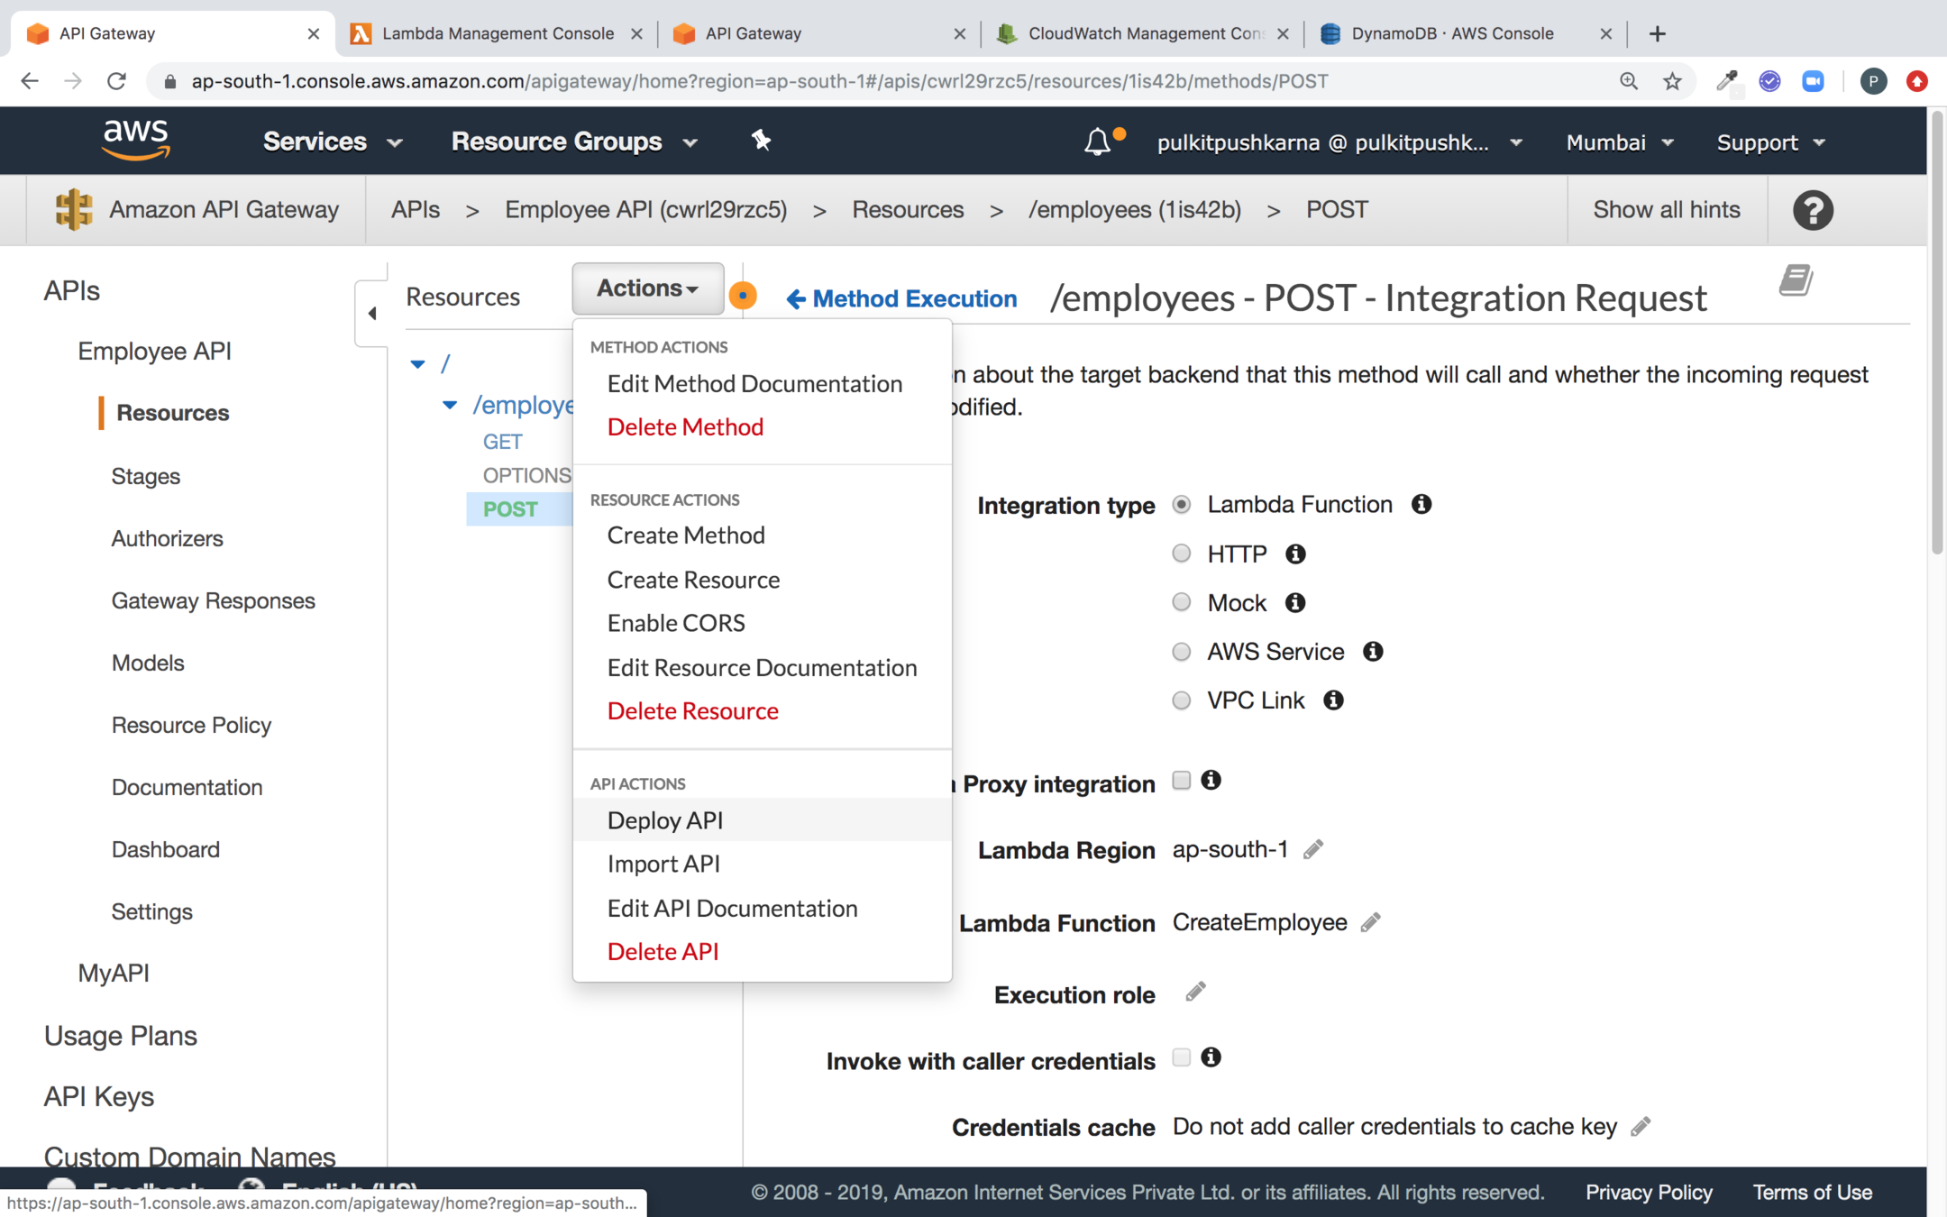Screen dimensions: 1947x1217
Task: Click the pin shortcut icon in AWS header
Action: (761, 141)
